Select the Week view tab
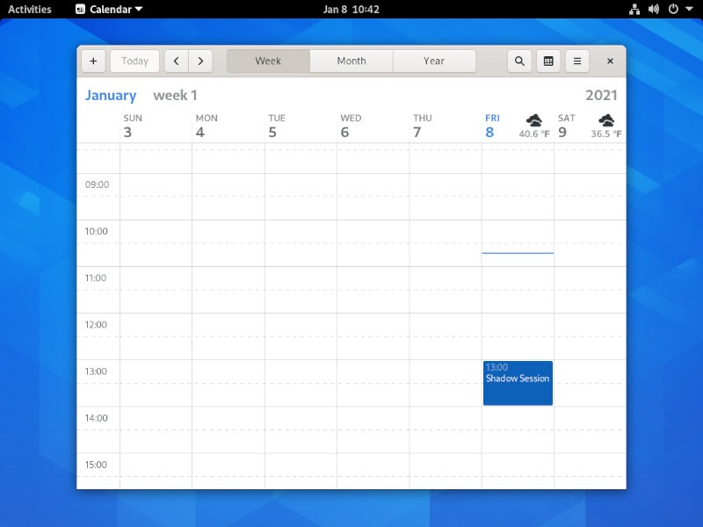Screen dimensions: 703x527 tap(268, 61)
